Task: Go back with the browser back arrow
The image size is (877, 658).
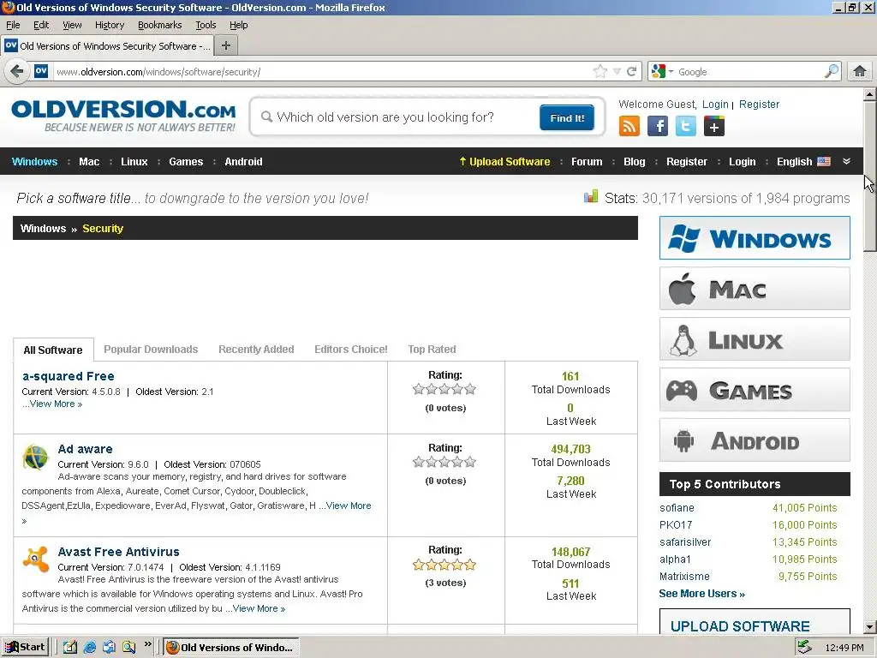Action: click(x=17, y=72)
